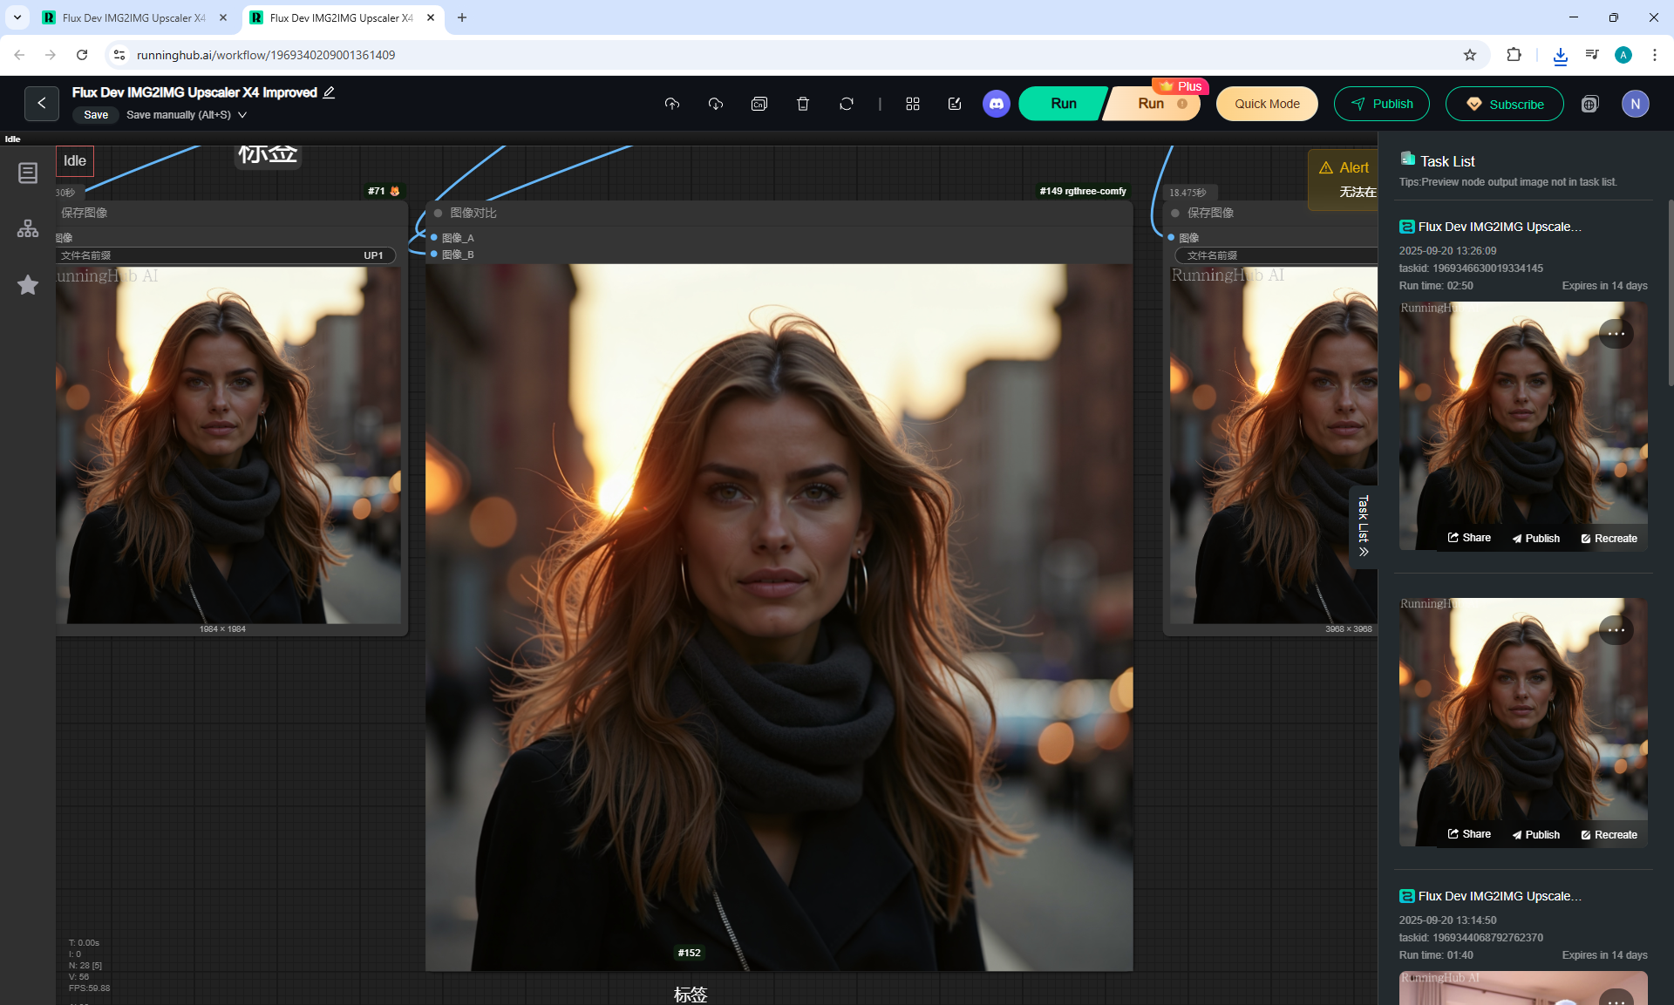Screen dimensions: 1674x1005
Task: Toggle collapse dot on 图像对比 node
Action: coord(439,214)
